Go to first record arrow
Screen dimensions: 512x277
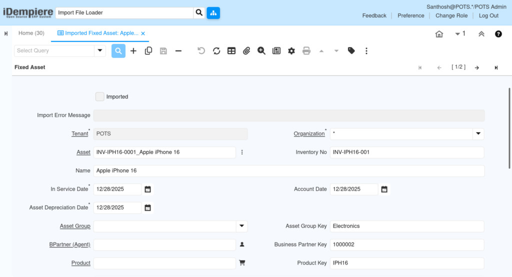(x=420, y=67)
